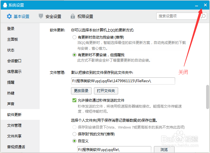Select 文件管理 in the sidebar
The image size is (210, 153).
tap(20, 125)
